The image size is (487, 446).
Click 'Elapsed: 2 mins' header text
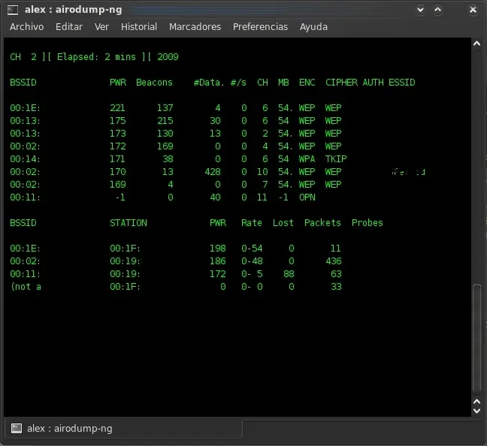96,57
